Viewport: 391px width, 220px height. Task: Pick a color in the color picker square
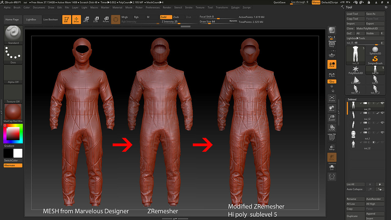[x=13, y=133]
